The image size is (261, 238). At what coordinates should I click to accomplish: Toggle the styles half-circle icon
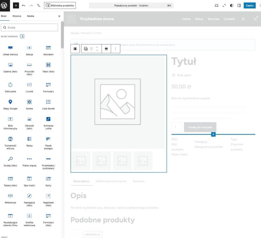coord(231,6)
